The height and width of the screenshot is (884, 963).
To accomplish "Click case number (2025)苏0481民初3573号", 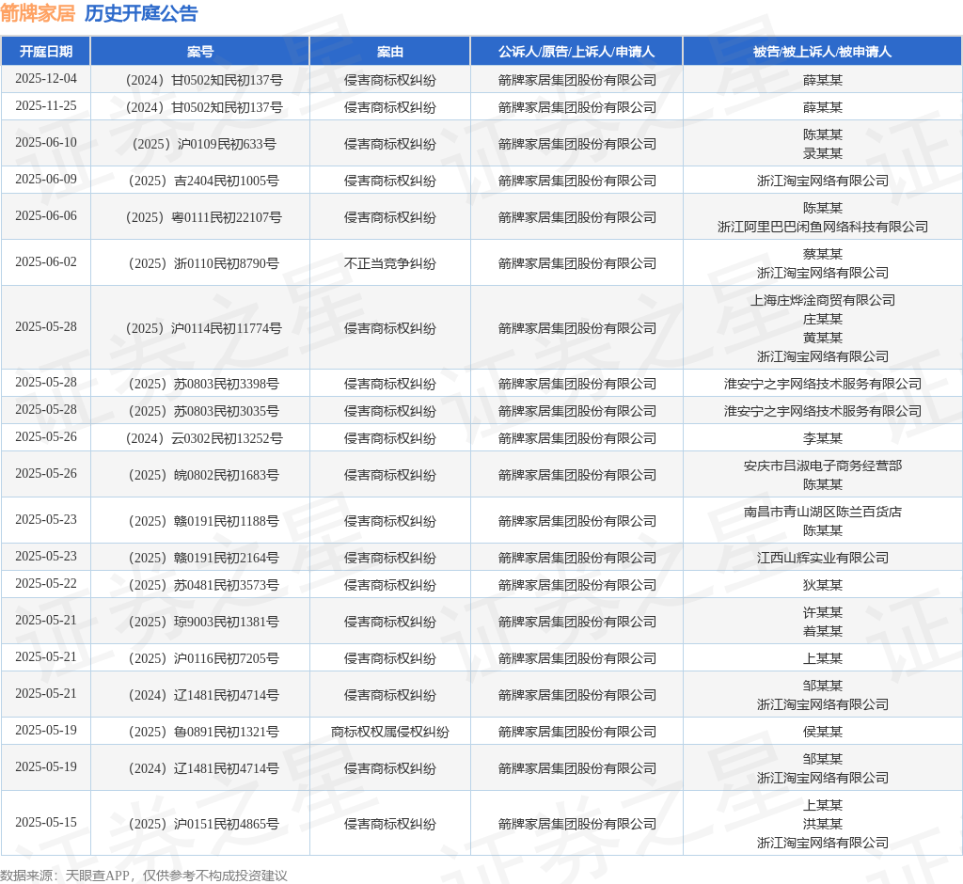I will (x=204, y=585).
